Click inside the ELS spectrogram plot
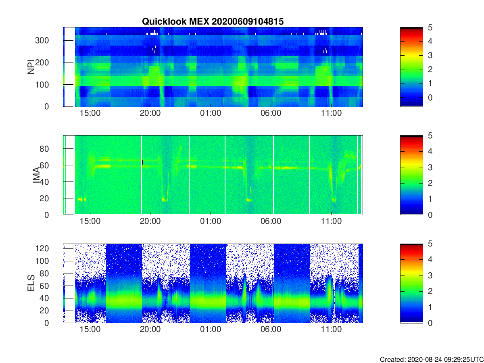The width and height of the screenshot is (484, 363). [213, 283]
